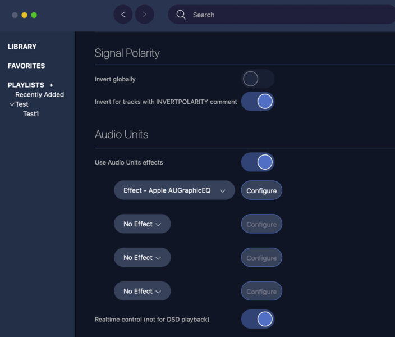The image size is (395, 337).
Task: Open the second effect slot dropdown
Action: (x=142, y=224)
